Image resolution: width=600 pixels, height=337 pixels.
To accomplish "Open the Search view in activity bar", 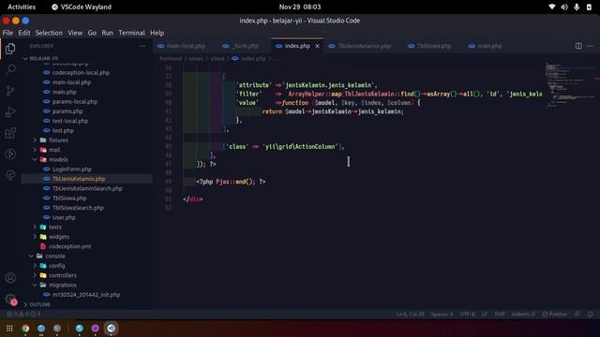I will [x=10, y=69].
